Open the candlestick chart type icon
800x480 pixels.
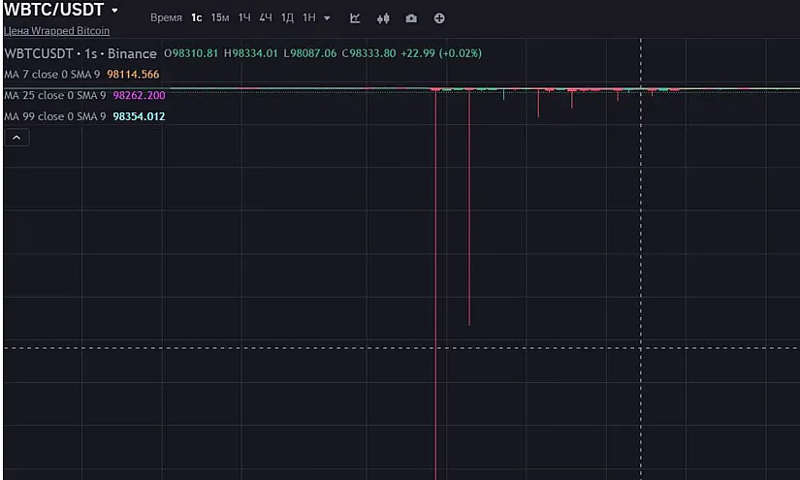click(x=383, y=18)
